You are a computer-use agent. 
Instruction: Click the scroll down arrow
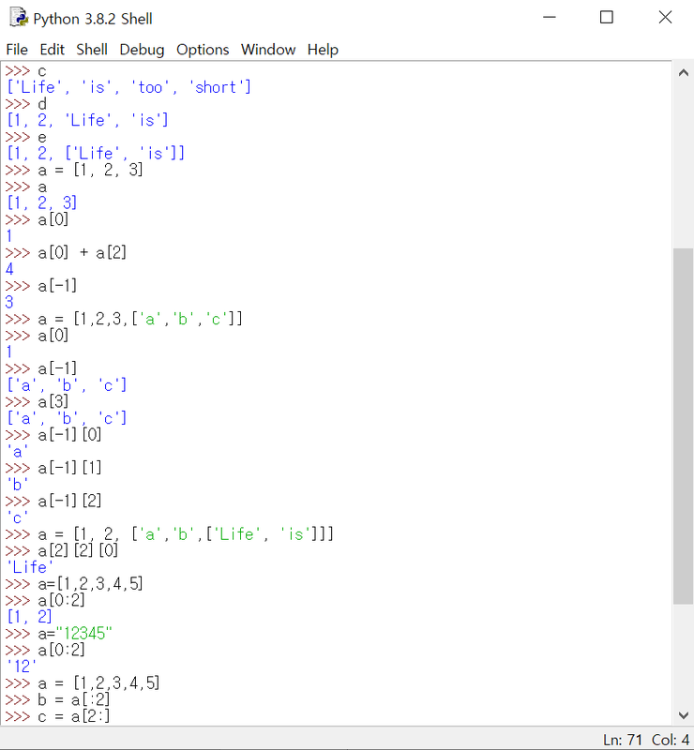(x=683, y=715)
